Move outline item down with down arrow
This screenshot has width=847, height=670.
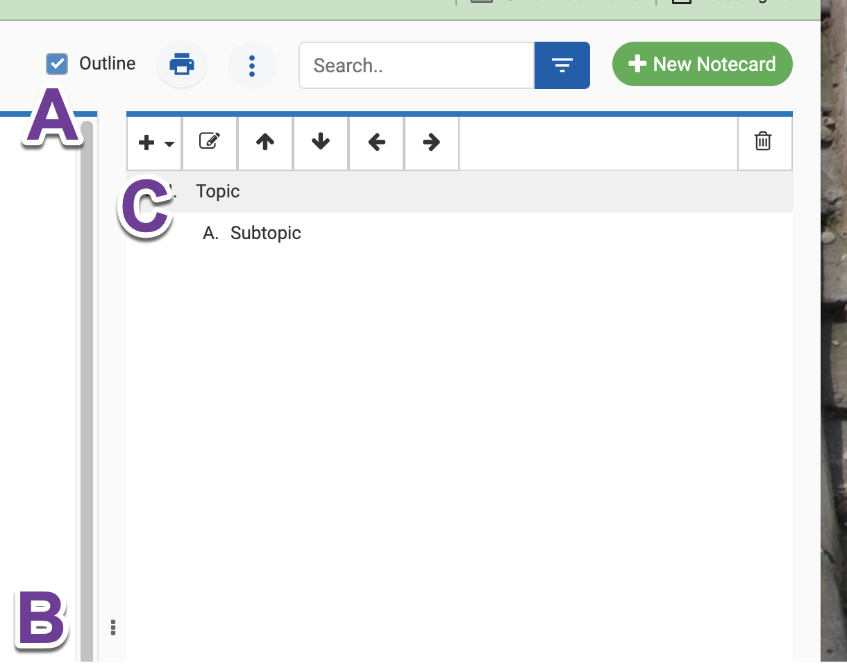(x=321, y=142)
